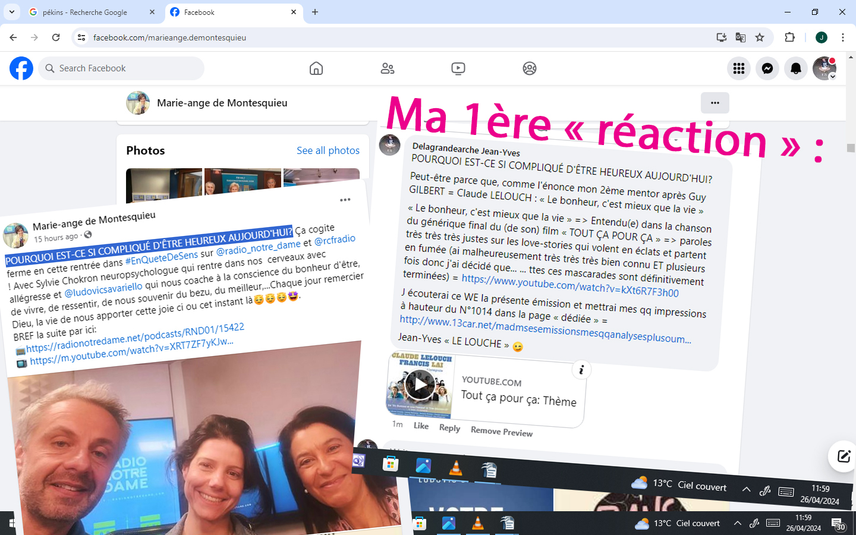
Task: Go forward in browser history
Action: (x=34, y=37)
